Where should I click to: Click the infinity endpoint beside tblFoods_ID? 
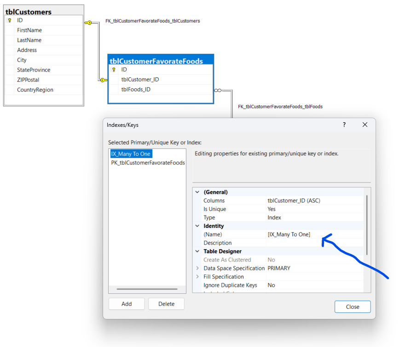tap(218, 90)
